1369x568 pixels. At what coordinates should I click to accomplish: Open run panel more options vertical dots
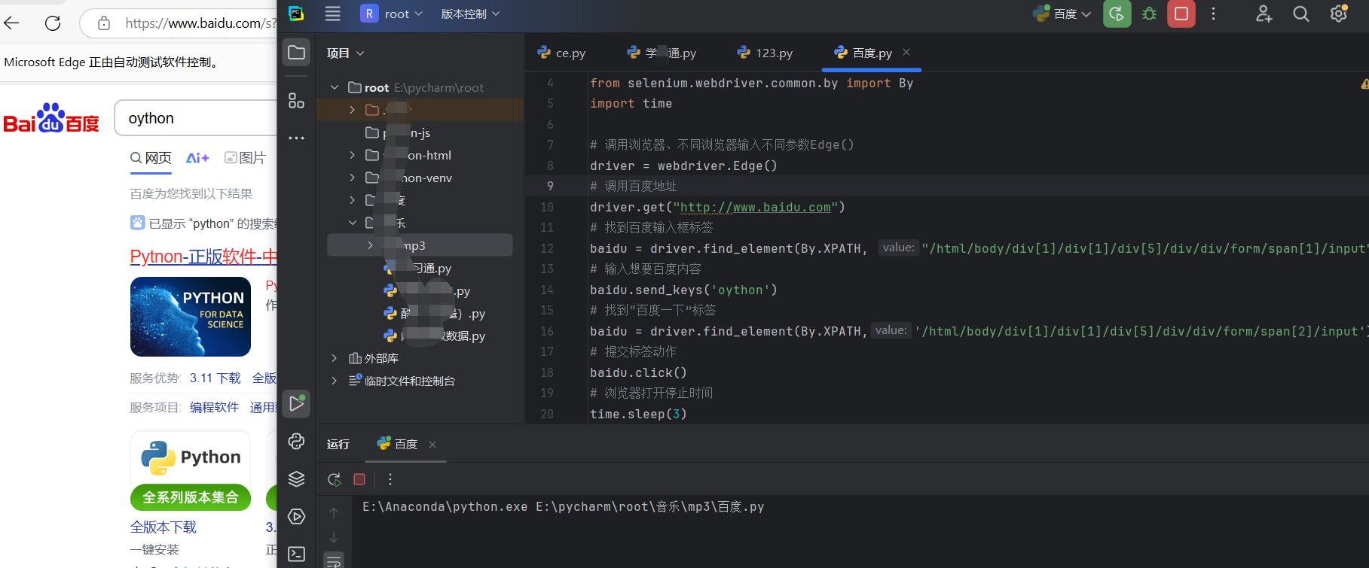pos(390,479)
